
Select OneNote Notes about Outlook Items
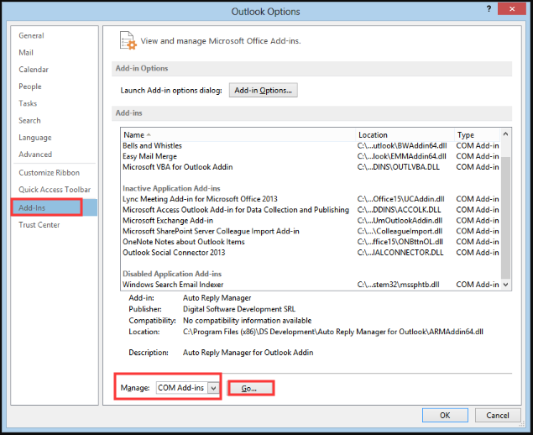coord(311,242)
